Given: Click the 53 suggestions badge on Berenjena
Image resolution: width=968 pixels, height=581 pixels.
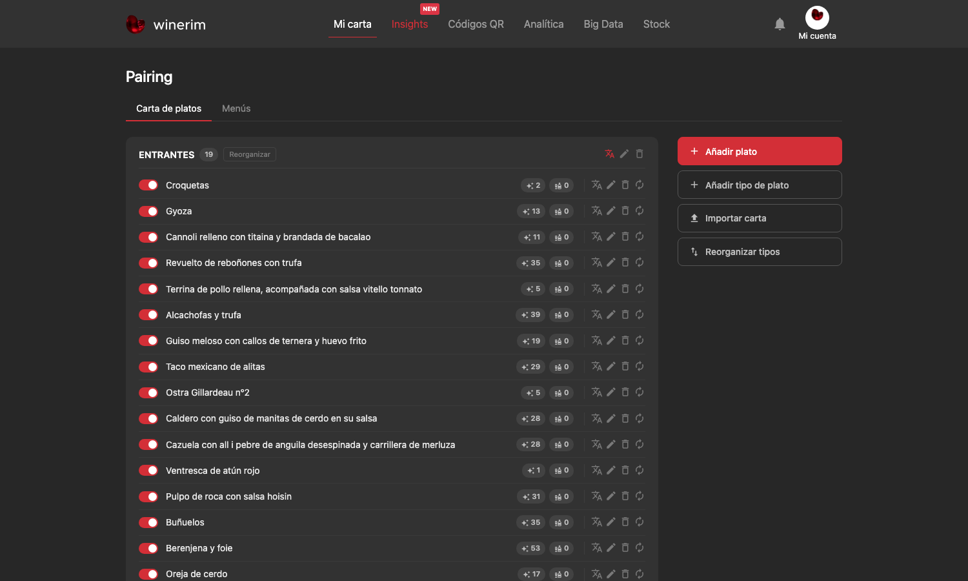Looking at the screenshot, I should click(x=531, y=548).
